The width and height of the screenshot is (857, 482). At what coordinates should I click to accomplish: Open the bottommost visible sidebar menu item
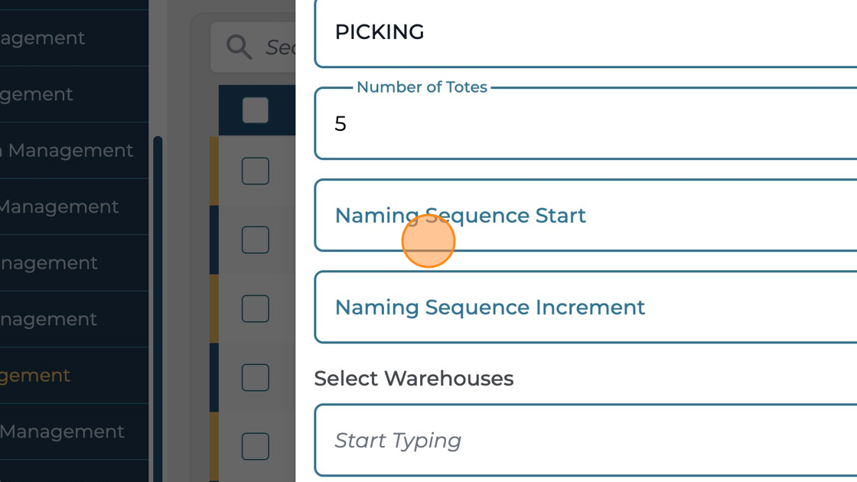coord(61,432)
